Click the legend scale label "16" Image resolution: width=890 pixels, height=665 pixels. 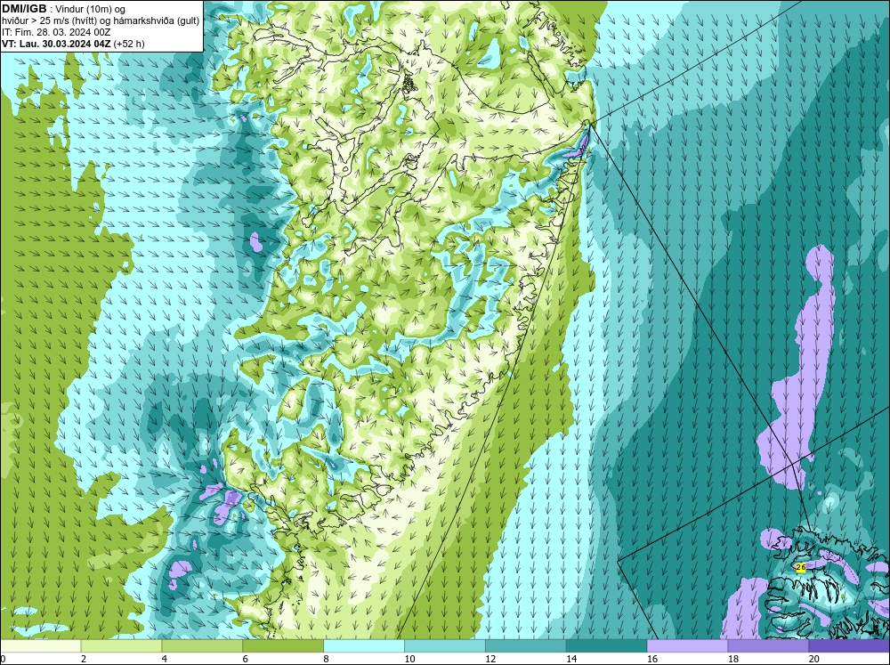652,659
